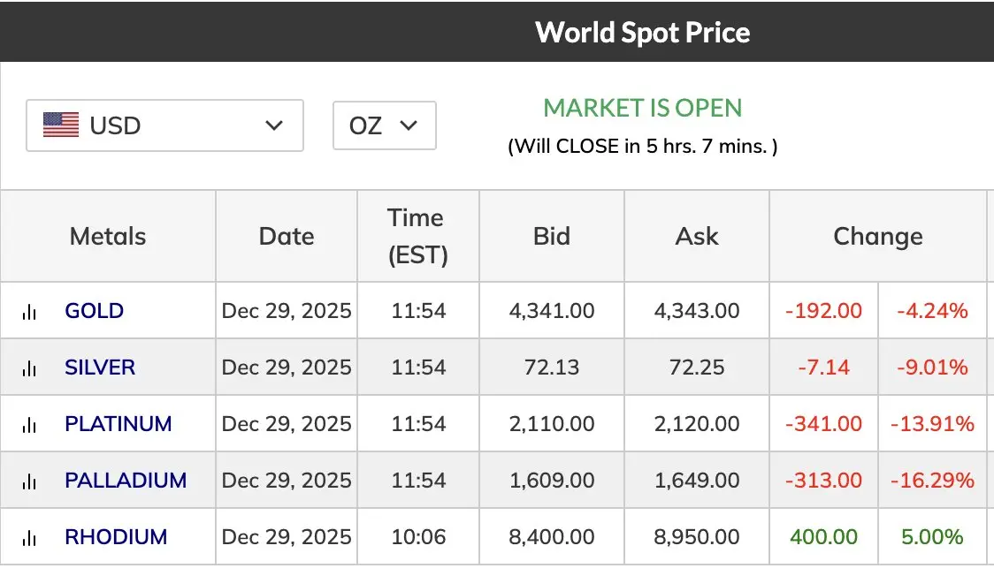Viewport: 994px width, 576px height.
Task: Follow the PALLADIUM link
Action: coord(126,481)
